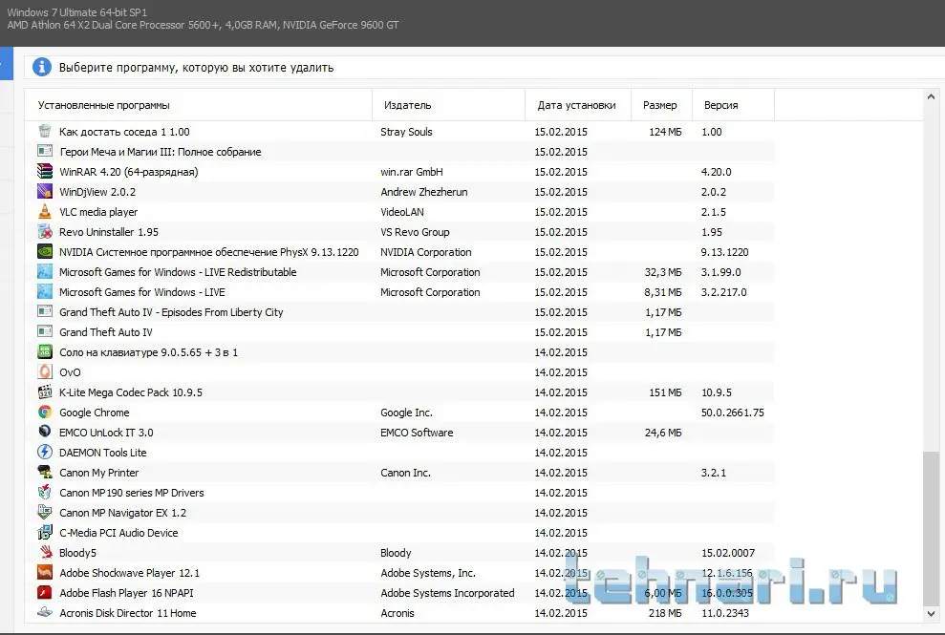
Task: Click the Bloody5 red hand icon
Action: click(45, 552)
